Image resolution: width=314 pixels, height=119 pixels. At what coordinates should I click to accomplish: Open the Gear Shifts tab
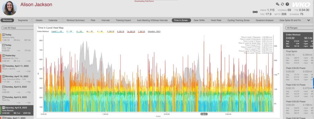[199, 20]
